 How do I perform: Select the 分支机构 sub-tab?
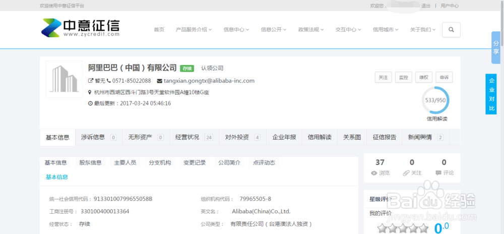[x=160, y=163]
